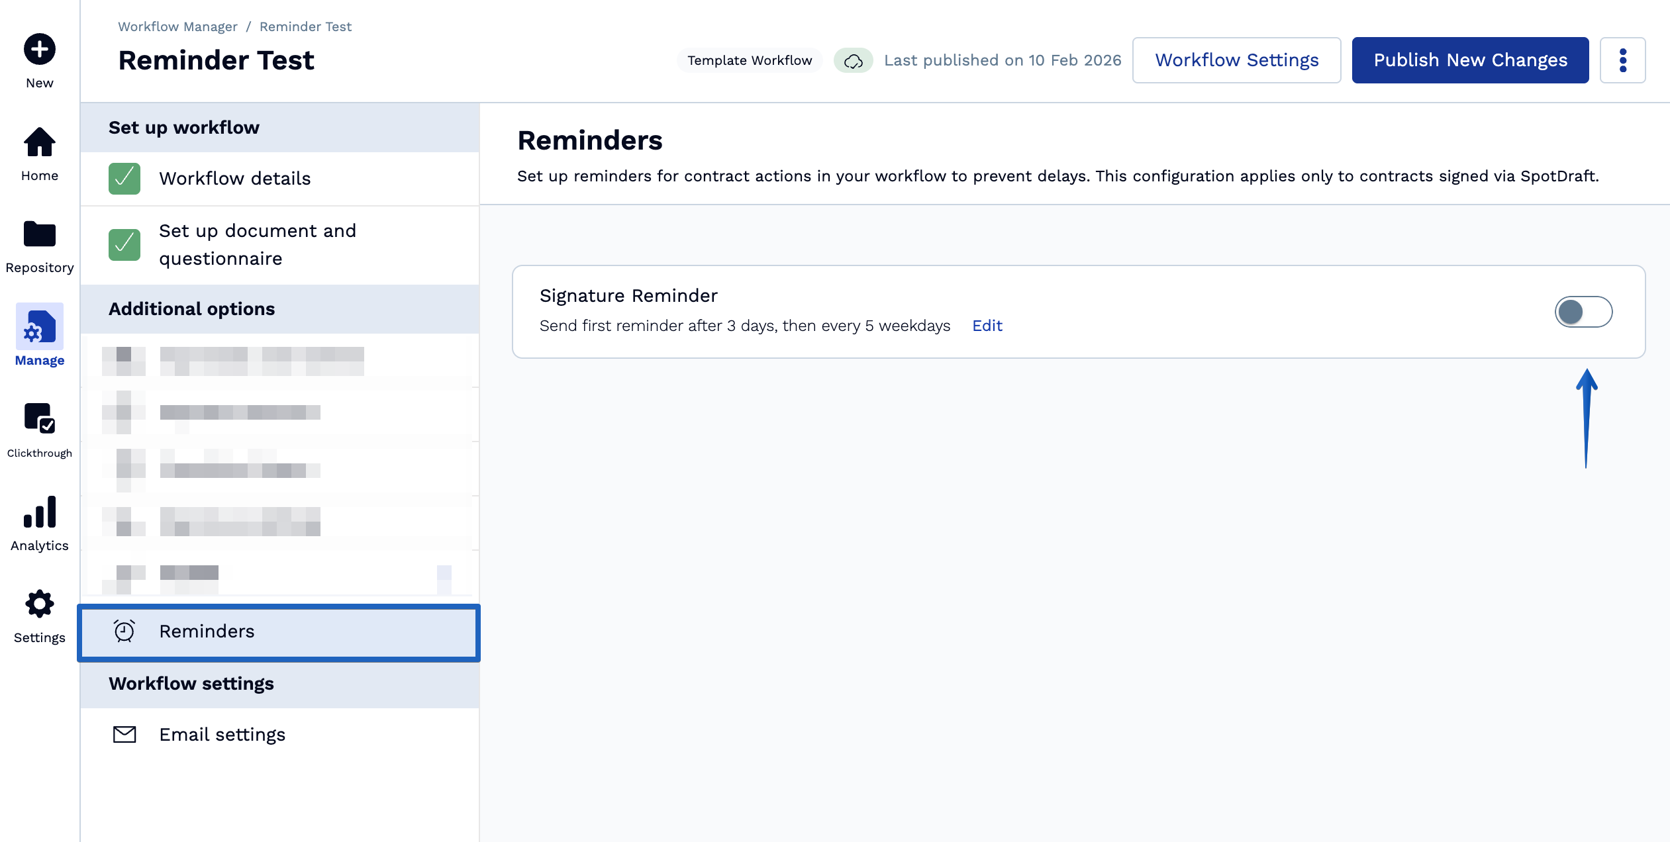1670x842 pixels.
Task: Click the Template Workflow badge
Action: click(749, 60)
